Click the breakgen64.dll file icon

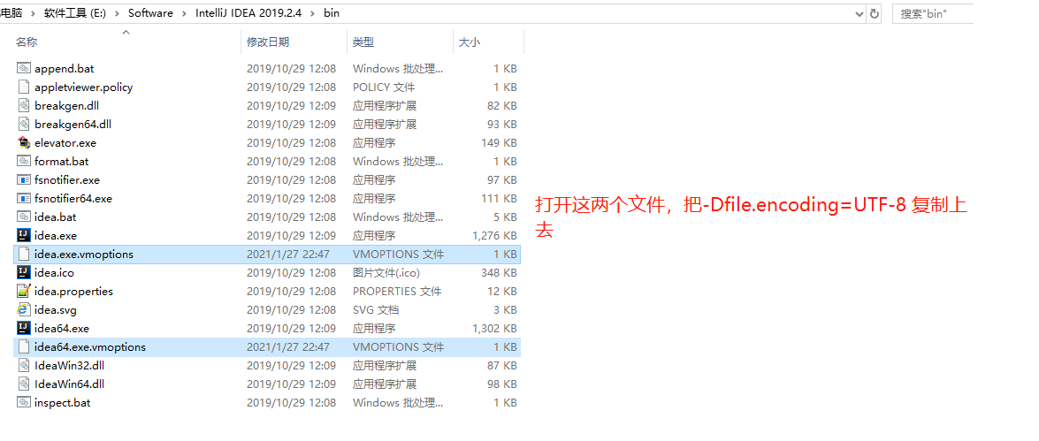[24, 124]
